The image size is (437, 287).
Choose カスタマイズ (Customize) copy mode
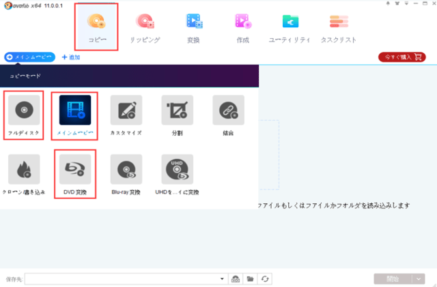[x=126, y=110]
